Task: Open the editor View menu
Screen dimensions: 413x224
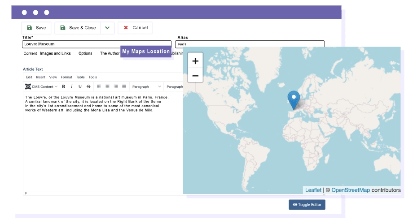Action: tap(53, 77)
